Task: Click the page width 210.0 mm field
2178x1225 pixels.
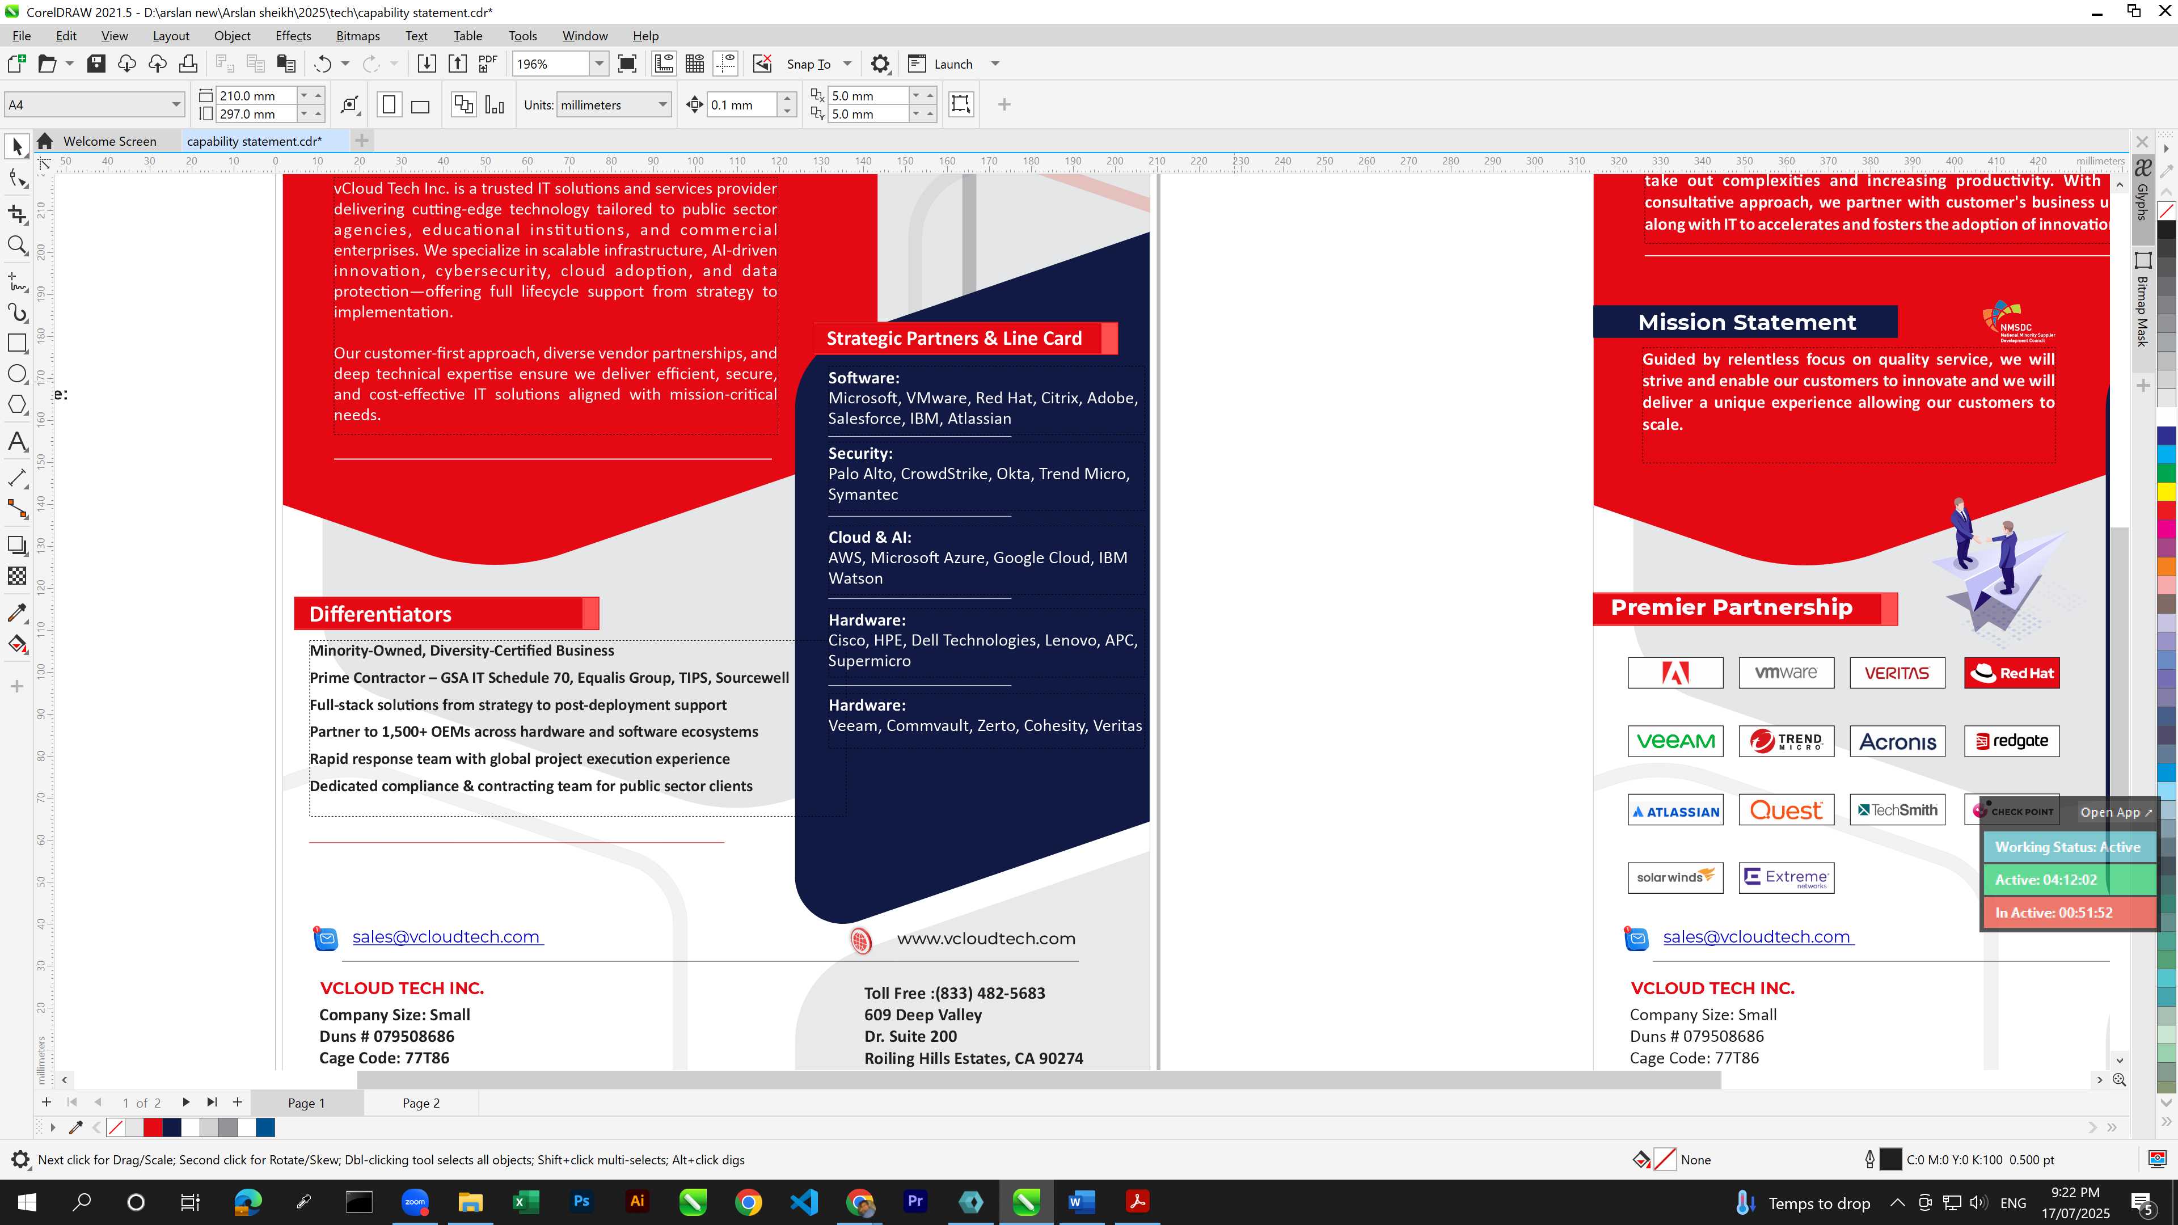Action: click(255, 95)
